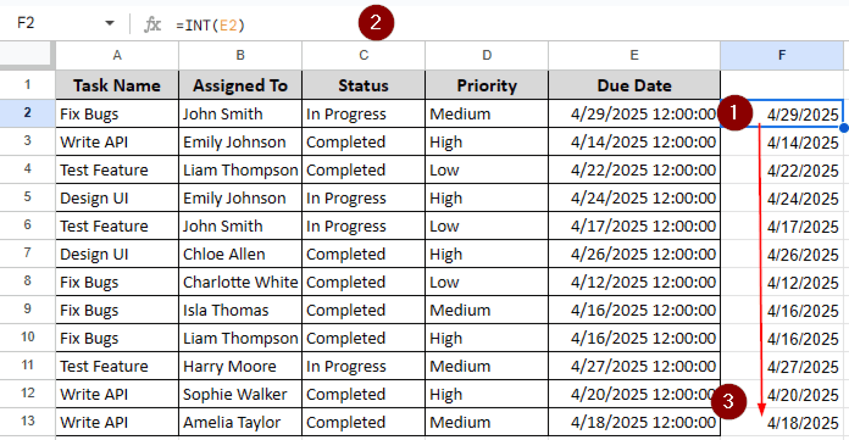This screenshot has width=849, height=440.
Task: Select the column A header
Action: 117,55
